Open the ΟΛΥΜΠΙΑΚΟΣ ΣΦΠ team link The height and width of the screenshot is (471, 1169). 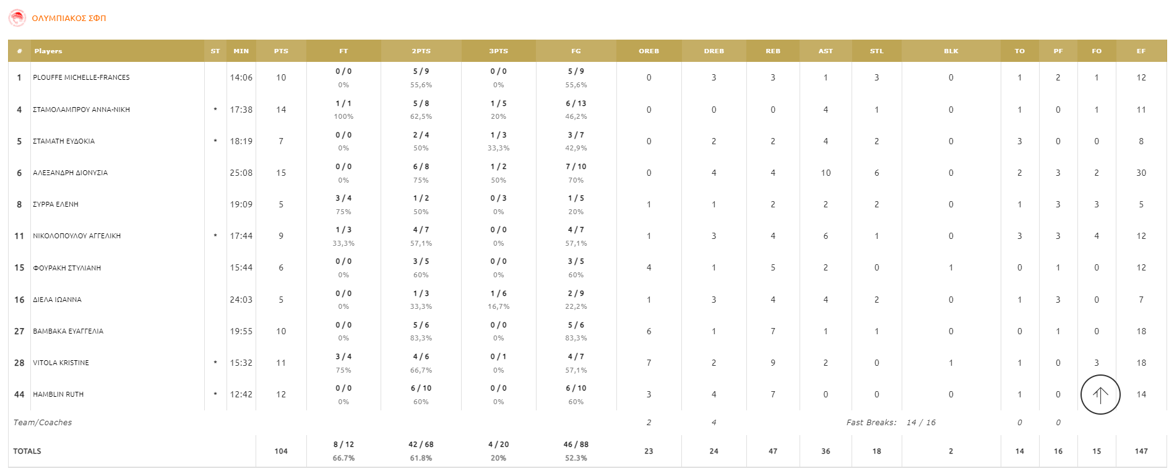tap(69, 19)
